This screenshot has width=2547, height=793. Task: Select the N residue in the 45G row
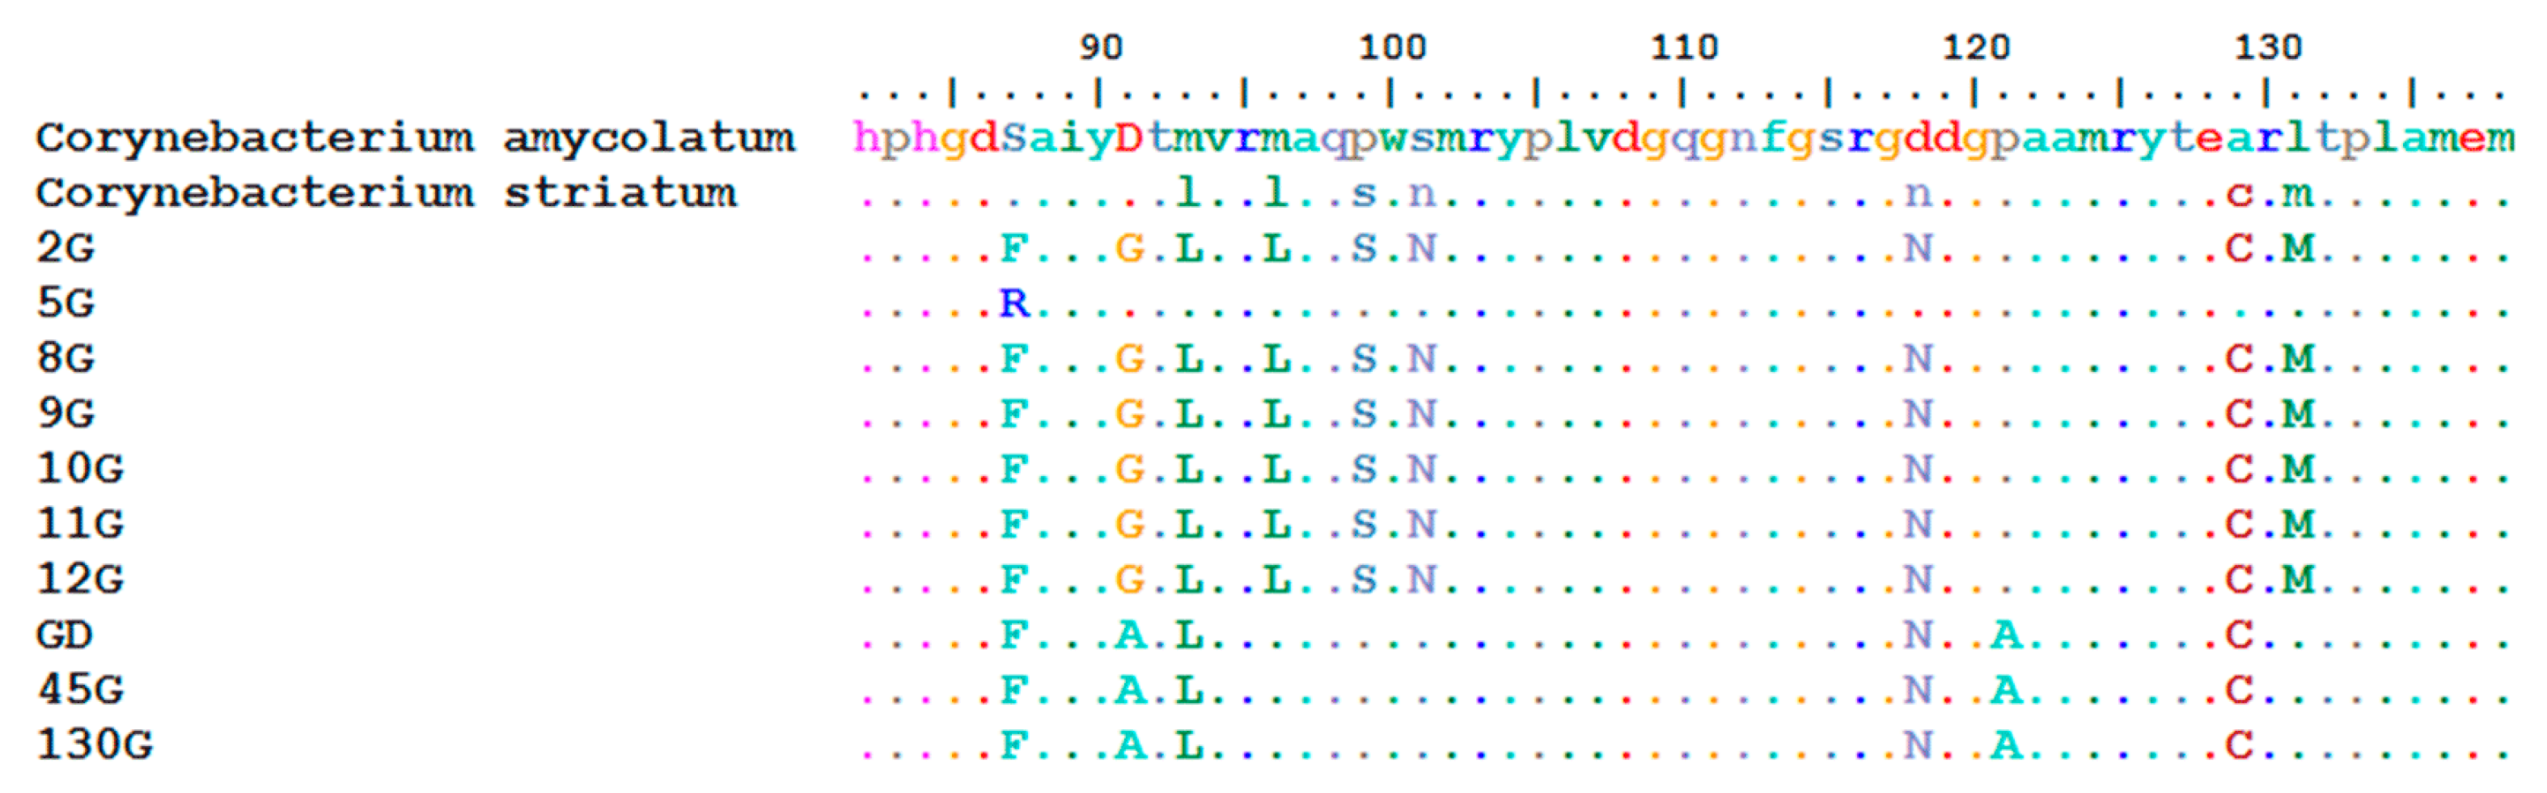pos(1919,690)
